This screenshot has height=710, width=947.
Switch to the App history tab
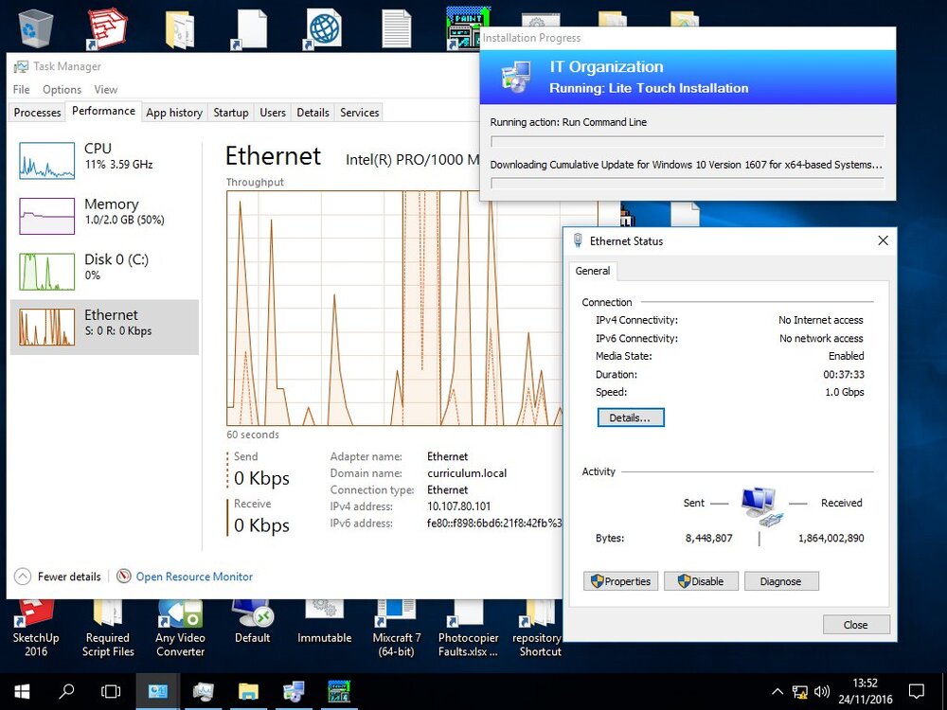click(x=174, y=113)
